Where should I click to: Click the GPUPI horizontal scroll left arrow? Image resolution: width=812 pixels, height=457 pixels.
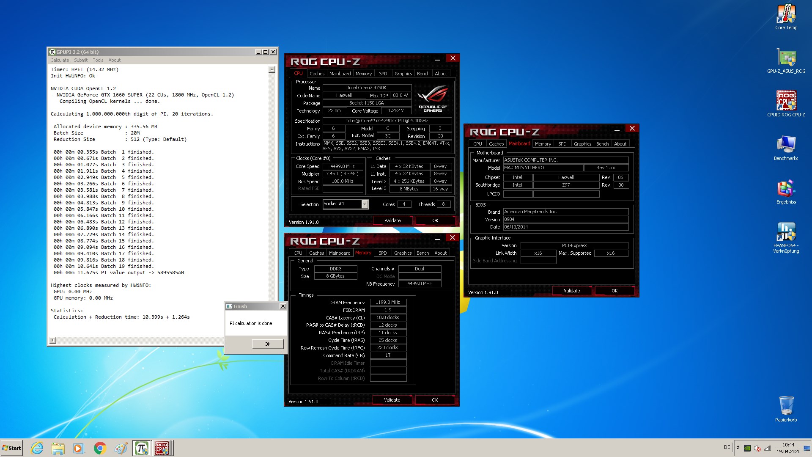click(x=53, y=340)
